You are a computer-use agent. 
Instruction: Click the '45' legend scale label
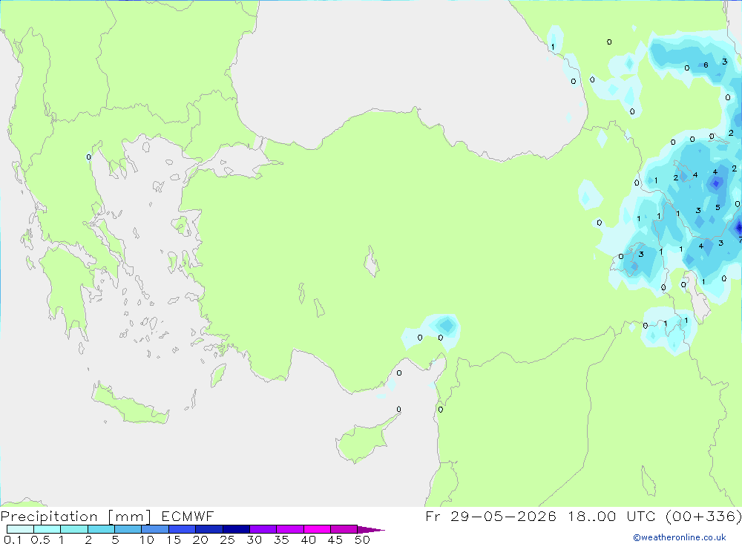335,540
